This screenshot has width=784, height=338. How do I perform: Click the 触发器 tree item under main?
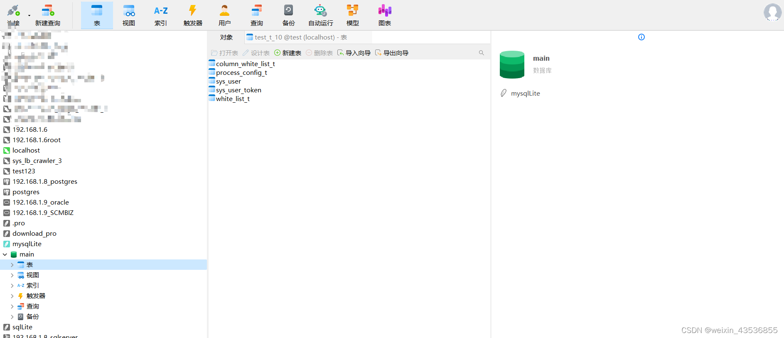(x=36, y=296)
